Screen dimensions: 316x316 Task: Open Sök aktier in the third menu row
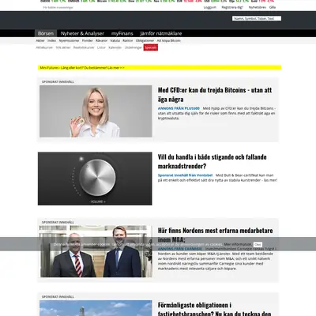[63, 47]
